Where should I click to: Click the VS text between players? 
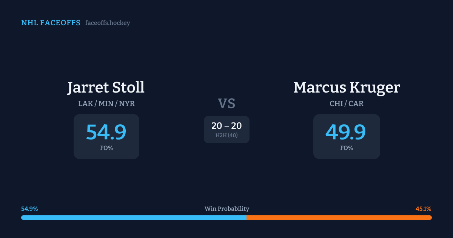[x=226, y=104]
